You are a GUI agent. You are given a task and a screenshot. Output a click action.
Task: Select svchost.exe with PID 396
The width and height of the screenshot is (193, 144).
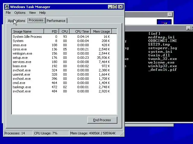click(x=64, y=79)
